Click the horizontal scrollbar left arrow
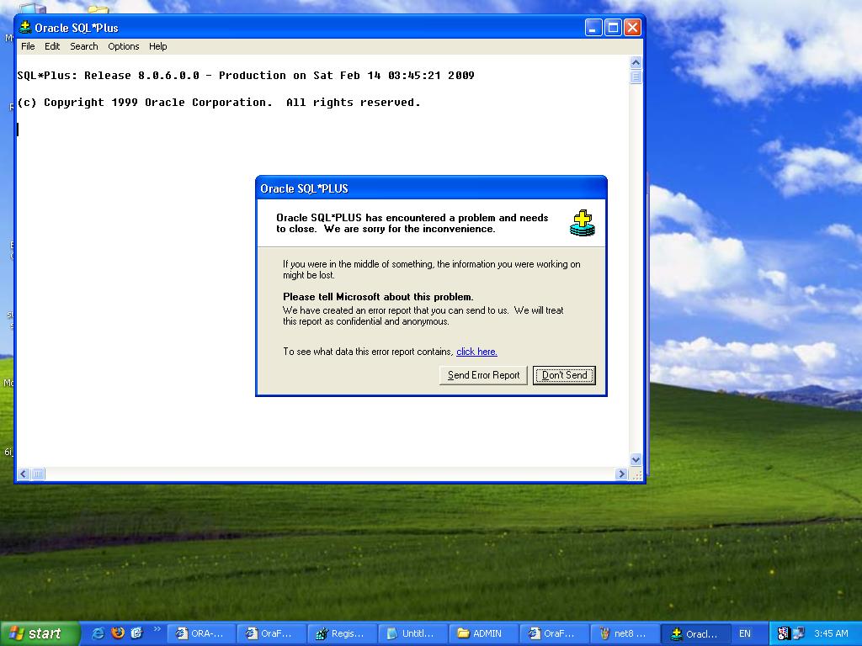The height and width of the screenshot is (646, 862). pos(23,474)
